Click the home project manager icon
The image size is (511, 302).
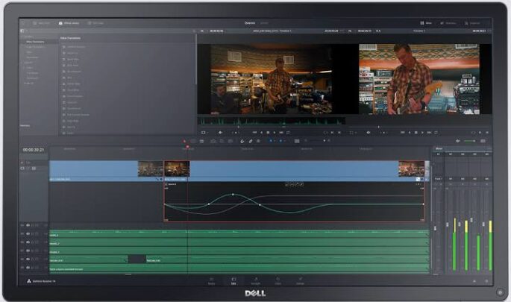point(474,281)
